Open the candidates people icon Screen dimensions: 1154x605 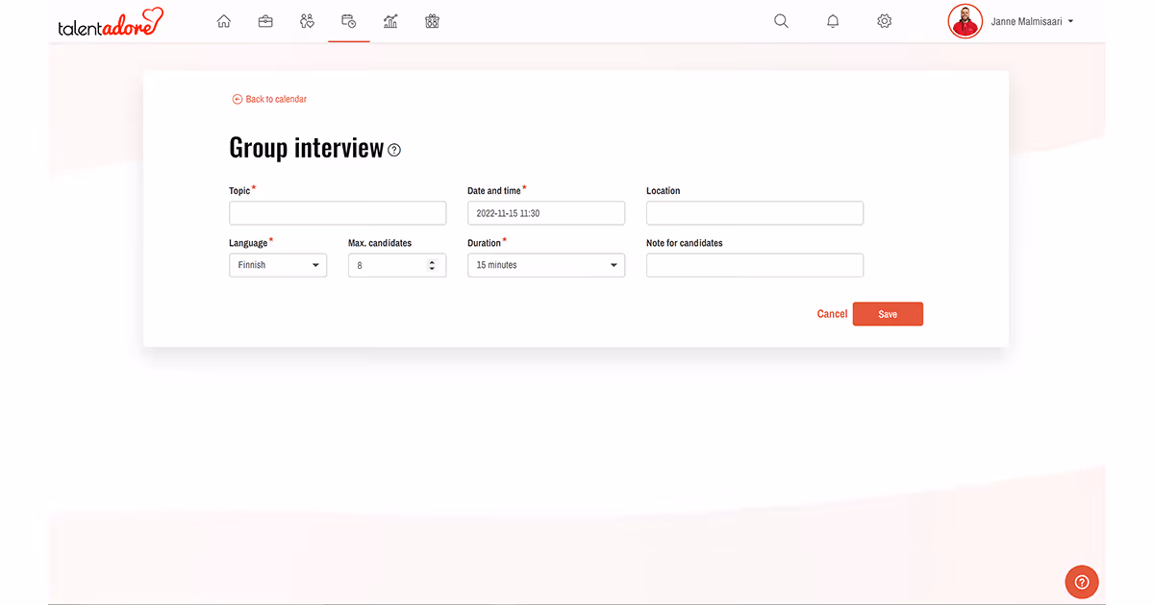click(307, 20)
